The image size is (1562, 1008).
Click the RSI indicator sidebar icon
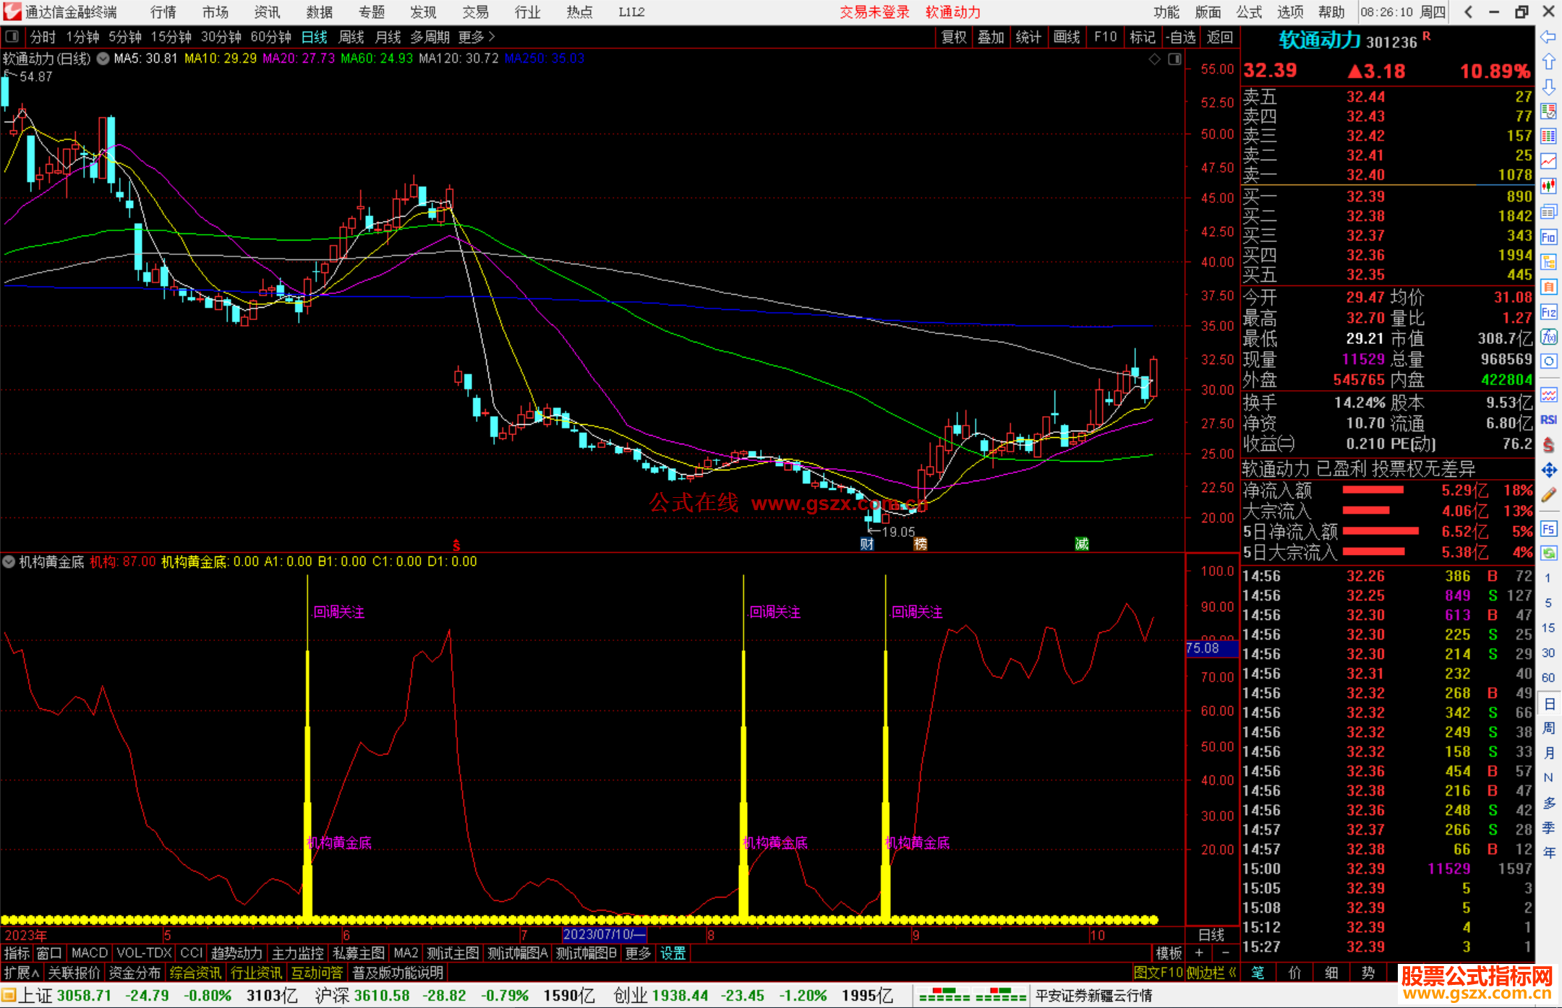(1548, 420)
